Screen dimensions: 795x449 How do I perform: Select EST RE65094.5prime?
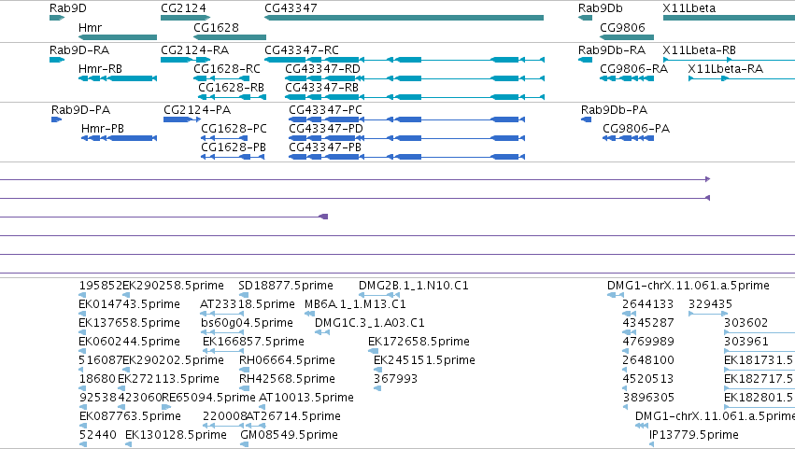tap(208, 398)
